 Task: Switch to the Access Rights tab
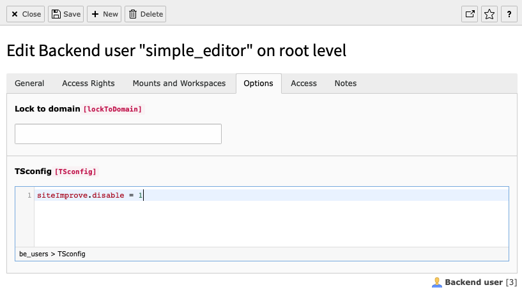point(88,84)
